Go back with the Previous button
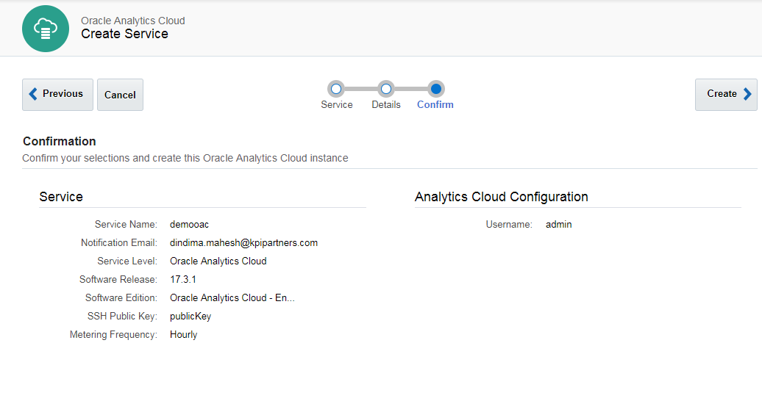Screen dimensions: 762x401 [57, 94]
